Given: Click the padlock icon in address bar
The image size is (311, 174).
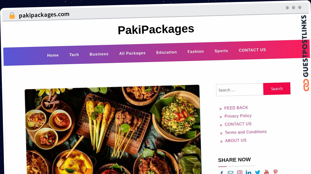Looking at the screenshot, I should [x=12, y=16].
